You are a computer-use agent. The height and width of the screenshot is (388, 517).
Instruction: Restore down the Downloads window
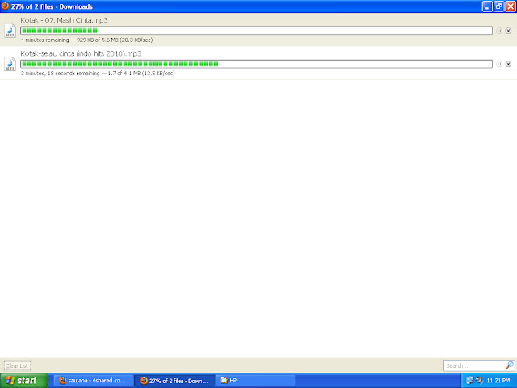point(498,6)
